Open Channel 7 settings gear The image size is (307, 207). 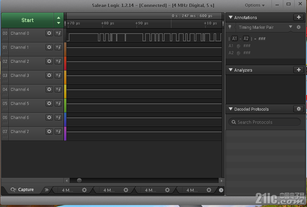click(x=49, y=131)
